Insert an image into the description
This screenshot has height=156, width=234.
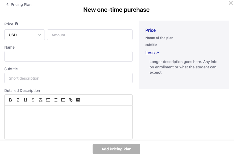pyautogui.click(x=78, y=100)
